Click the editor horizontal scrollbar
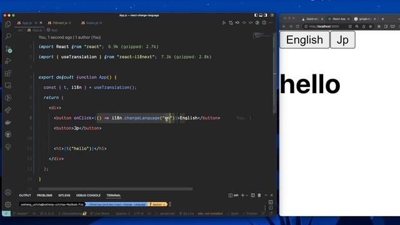This screenshot has width=400, height=225. click(x=116, y=189)
